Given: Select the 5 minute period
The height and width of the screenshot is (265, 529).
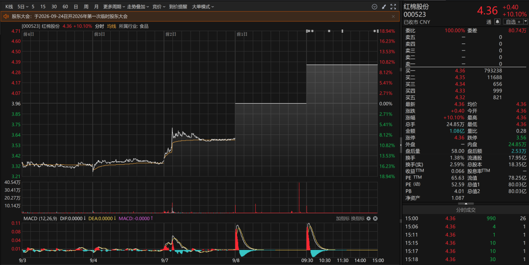Looking at the screenshot, I should tap(33, 7).
